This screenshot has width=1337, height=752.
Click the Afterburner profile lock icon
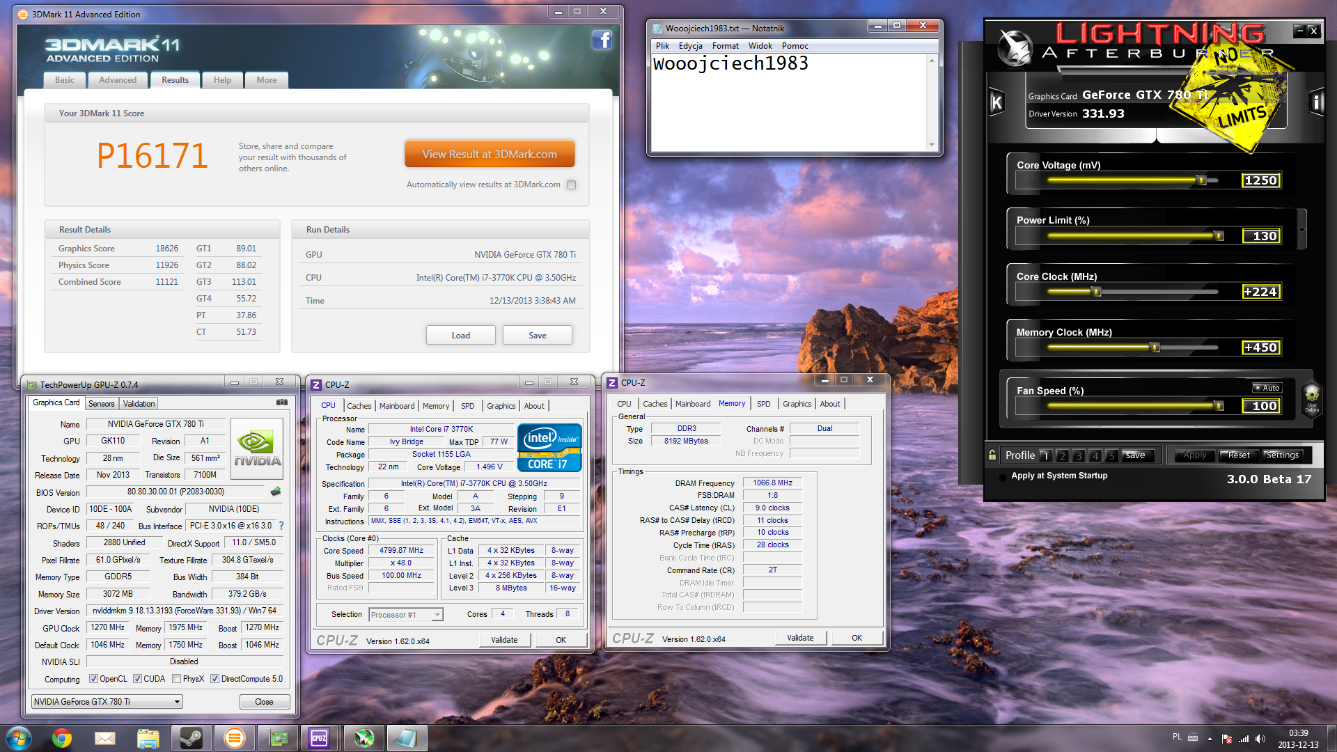click(992, 455)
